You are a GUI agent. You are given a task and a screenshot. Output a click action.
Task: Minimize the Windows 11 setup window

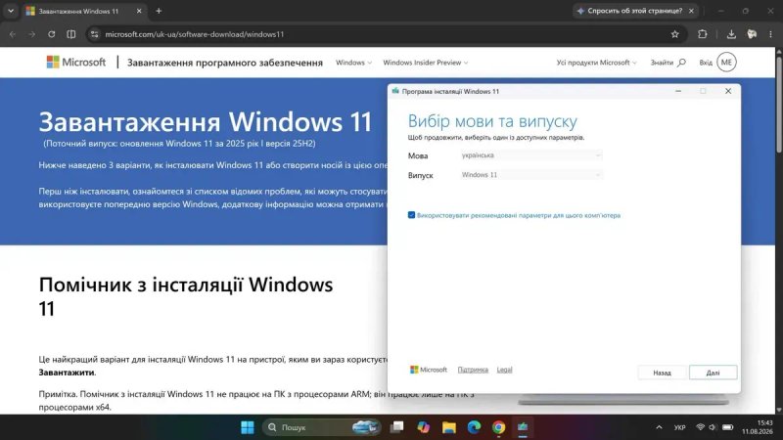(x=678, y=91)
